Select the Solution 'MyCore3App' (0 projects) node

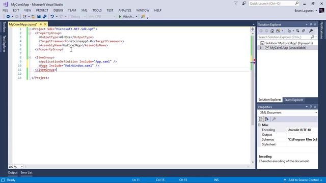pyautogui.click(x=289, y=43)
